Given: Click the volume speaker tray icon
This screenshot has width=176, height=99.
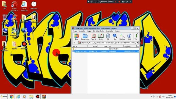Looking at the screenshot, I should click(x=163, y=97).
